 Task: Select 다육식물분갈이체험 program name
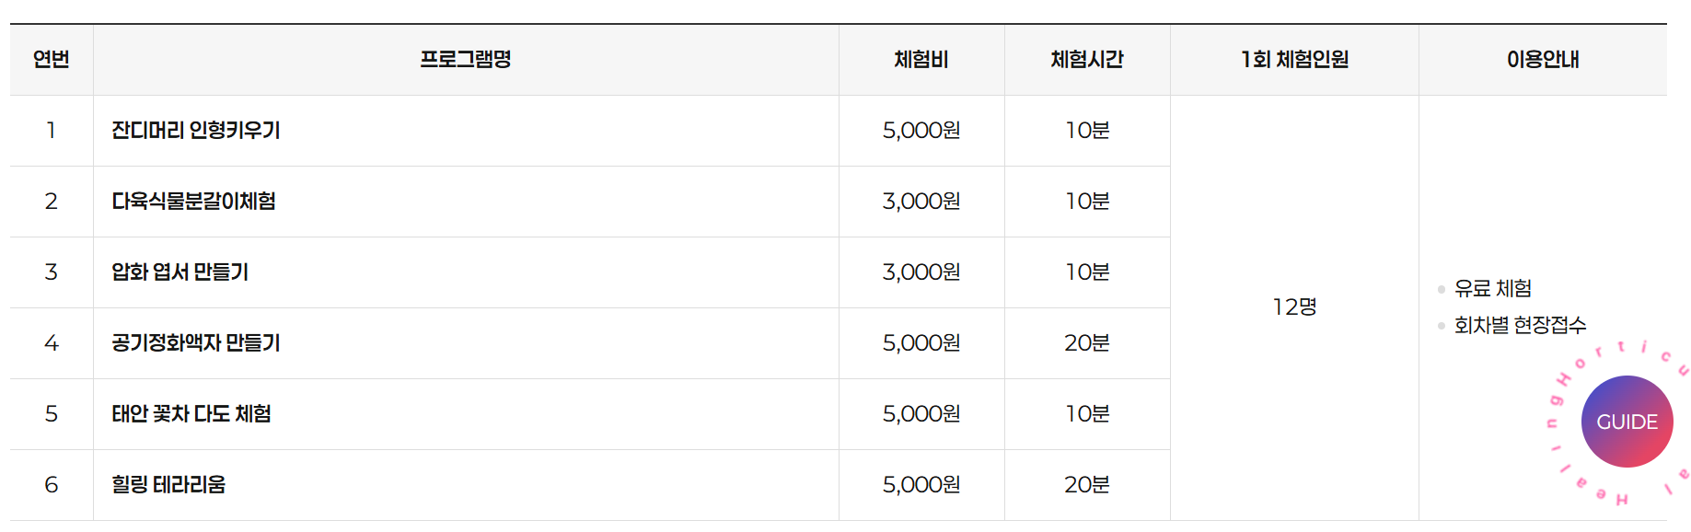point(193,202)
